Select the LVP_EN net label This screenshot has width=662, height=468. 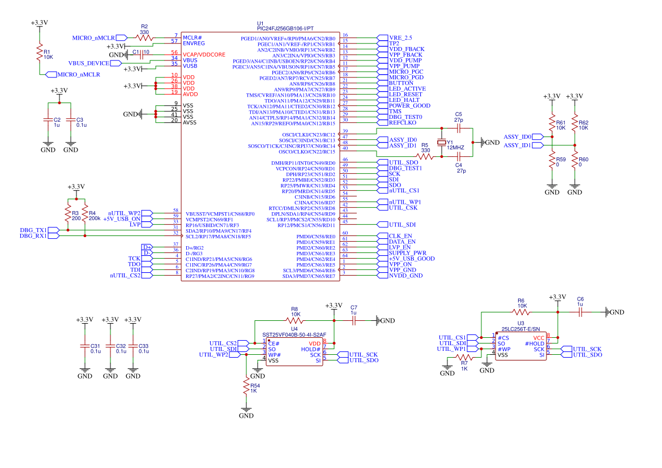point(394,247)
